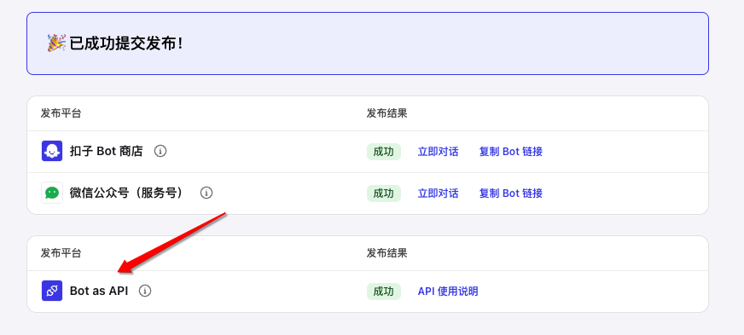Click the 已成功提交发布 banner text

pos(125,43)
